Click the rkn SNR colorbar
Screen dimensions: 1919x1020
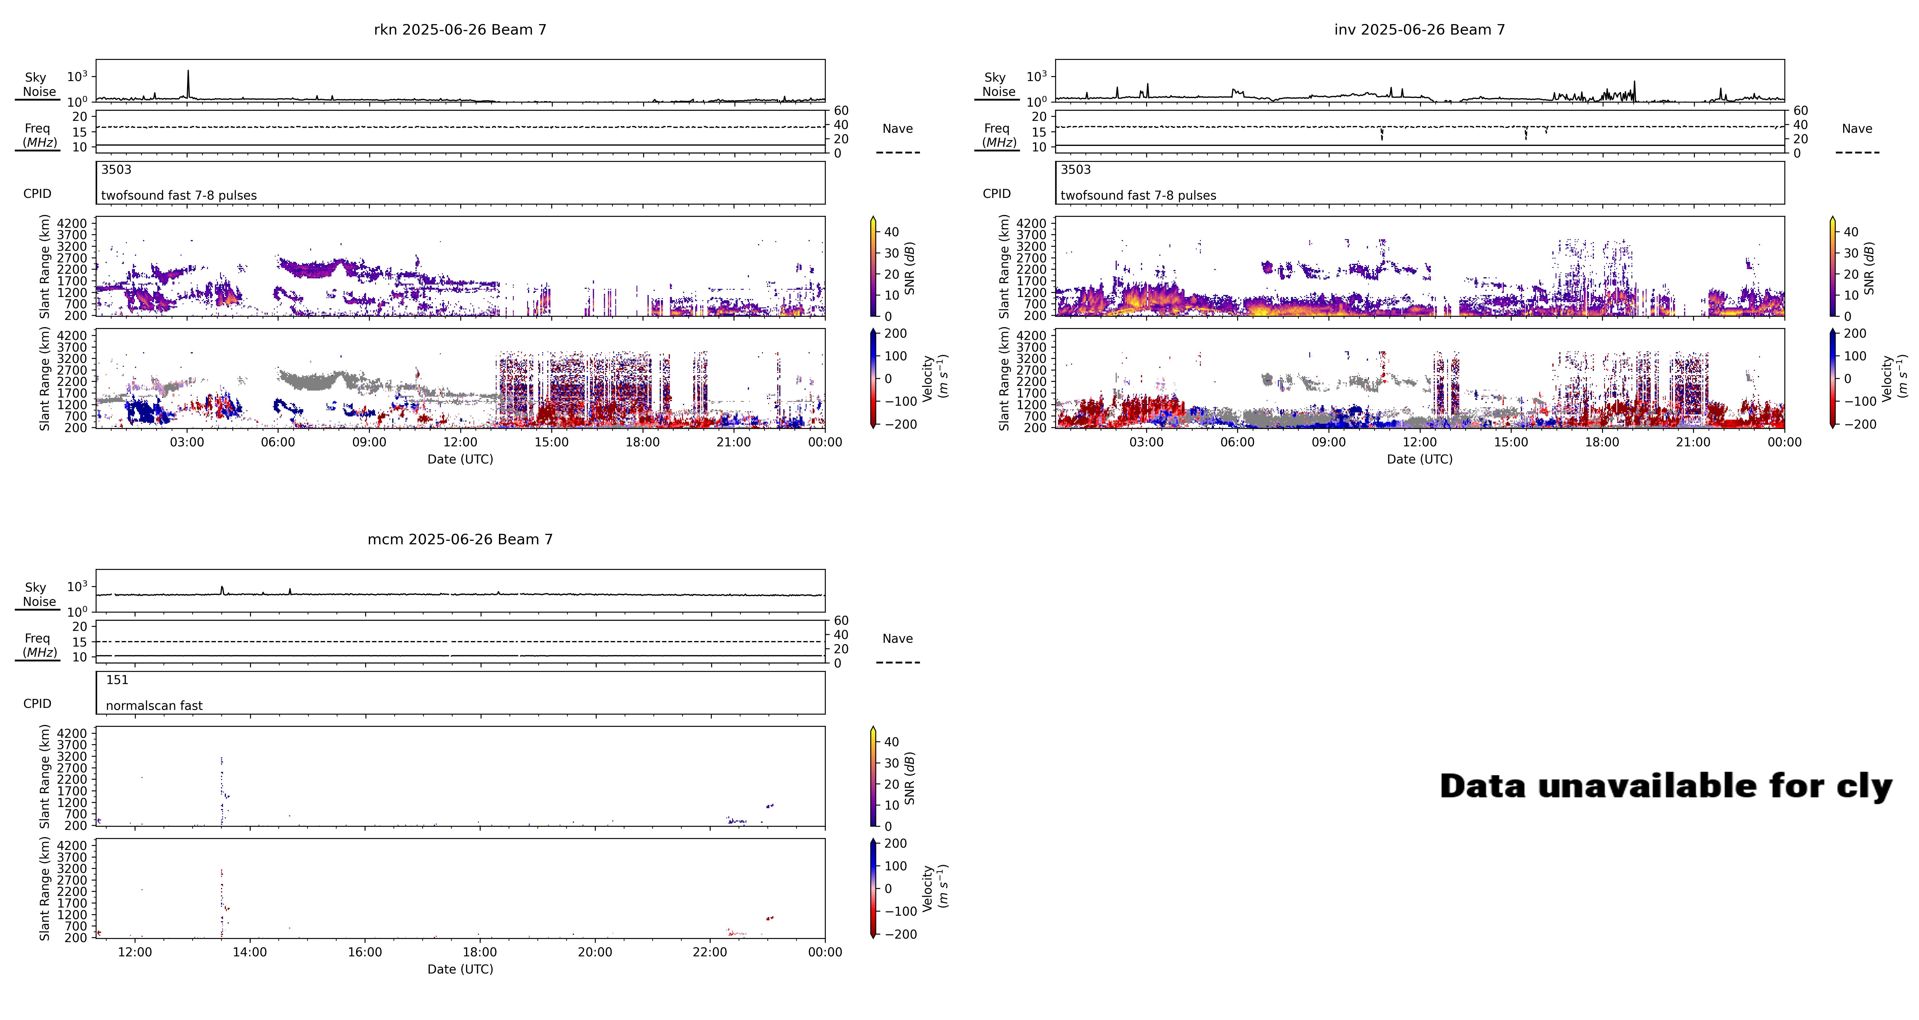873,266
